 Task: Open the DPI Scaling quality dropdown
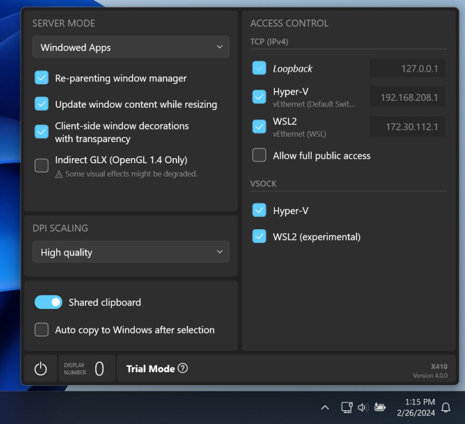[130, 252]
